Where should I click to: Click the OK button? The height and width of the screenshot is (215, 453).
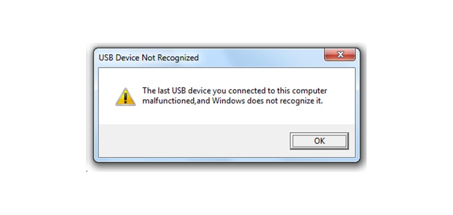tap(319, 141)
